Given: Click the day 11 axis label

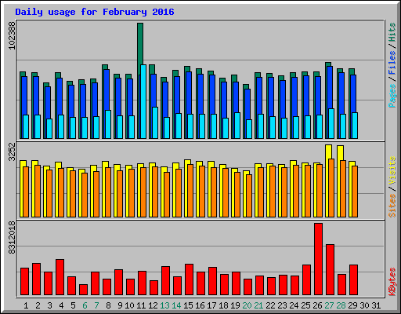Looking at the screenshot, I should pyautogui.click(x=141, y=305).
